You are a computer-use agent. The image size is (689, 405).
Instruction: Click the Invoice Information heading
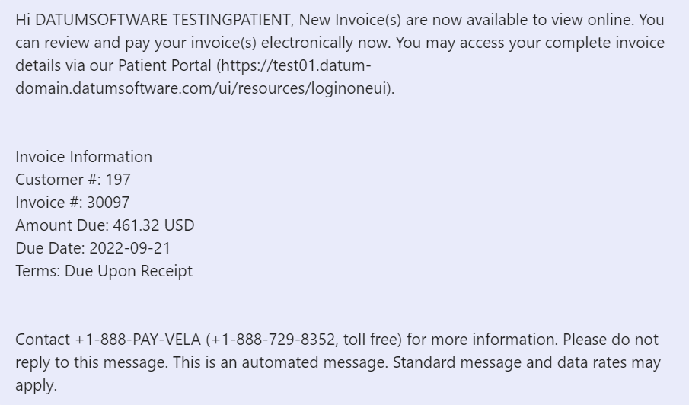click(x=84, y=157)
